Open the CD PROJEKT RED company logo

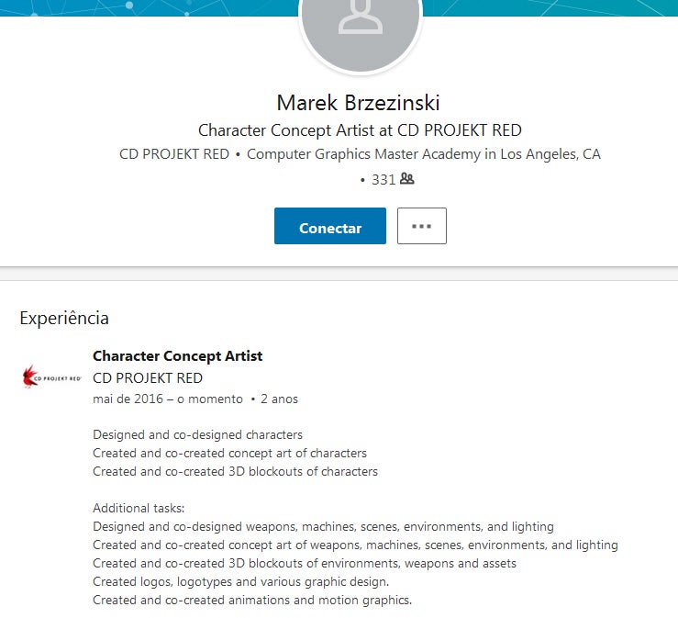pyautogui.click(x=52, y=376)
